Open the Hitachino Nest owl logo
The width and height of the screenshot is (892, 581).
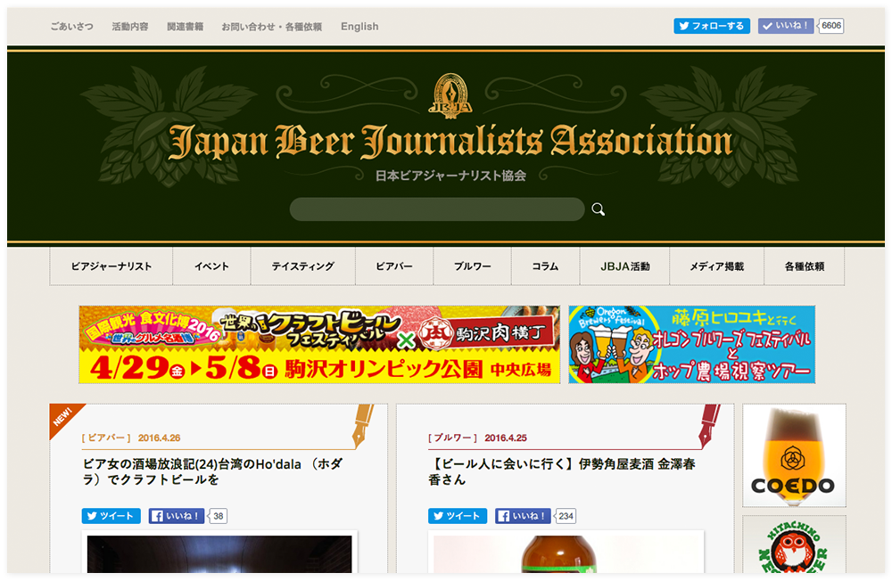pyautogui.click(x=794, y=544)
